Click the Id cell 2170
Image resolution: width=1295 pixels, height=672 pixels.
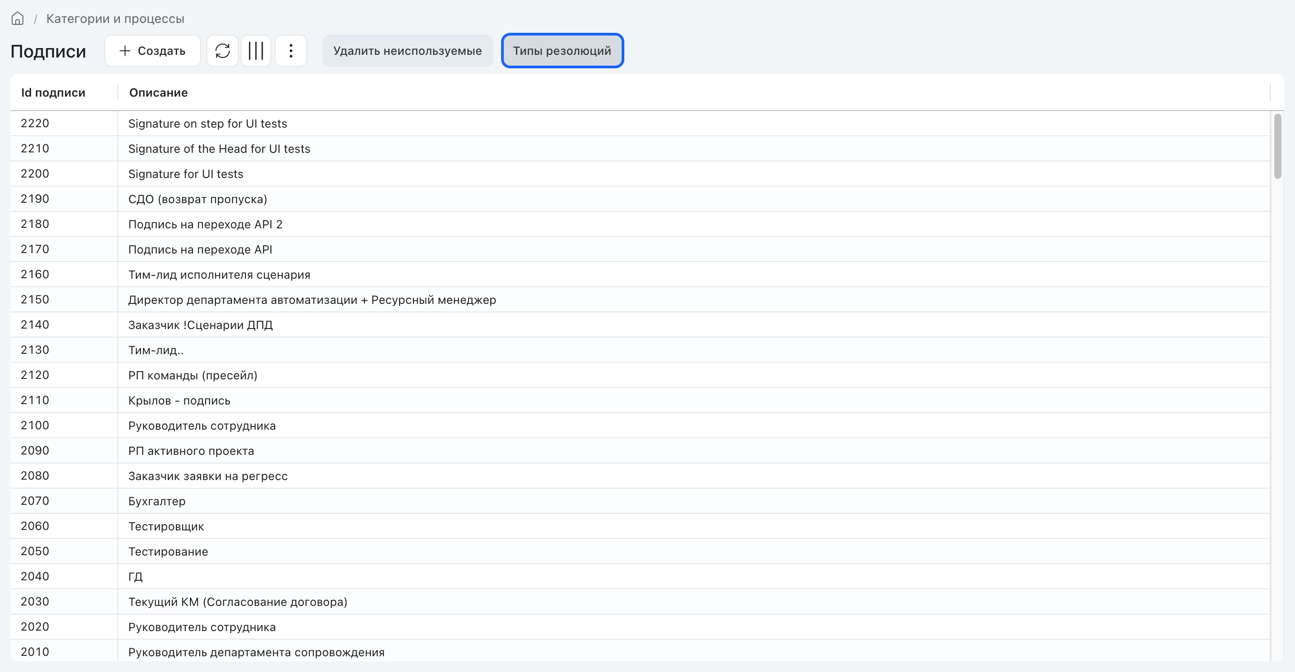tap(64, 249)
